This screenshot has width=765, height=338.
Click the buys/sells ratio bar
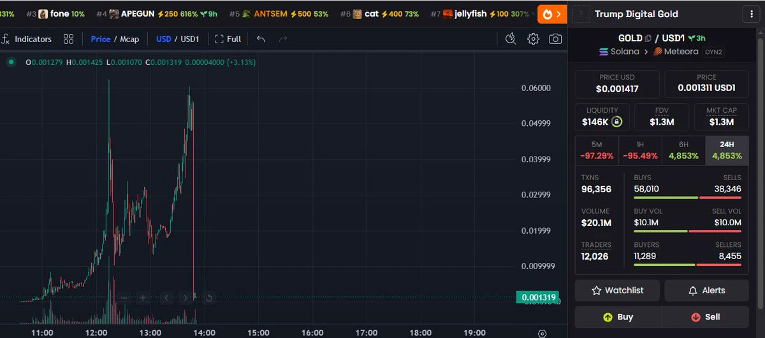pos(688,198)
